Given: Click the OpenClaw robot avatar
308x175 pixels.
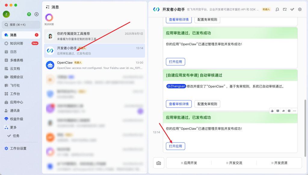Looking at the screenshot, I should [x=50, y=65].
